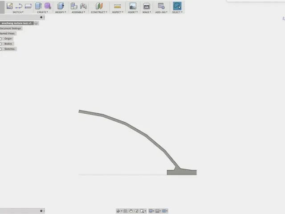This screenshot has height=214, width=285.
Task: Click the Viewports layout icon
Action: pyautogui.click(x=164, y=211)
